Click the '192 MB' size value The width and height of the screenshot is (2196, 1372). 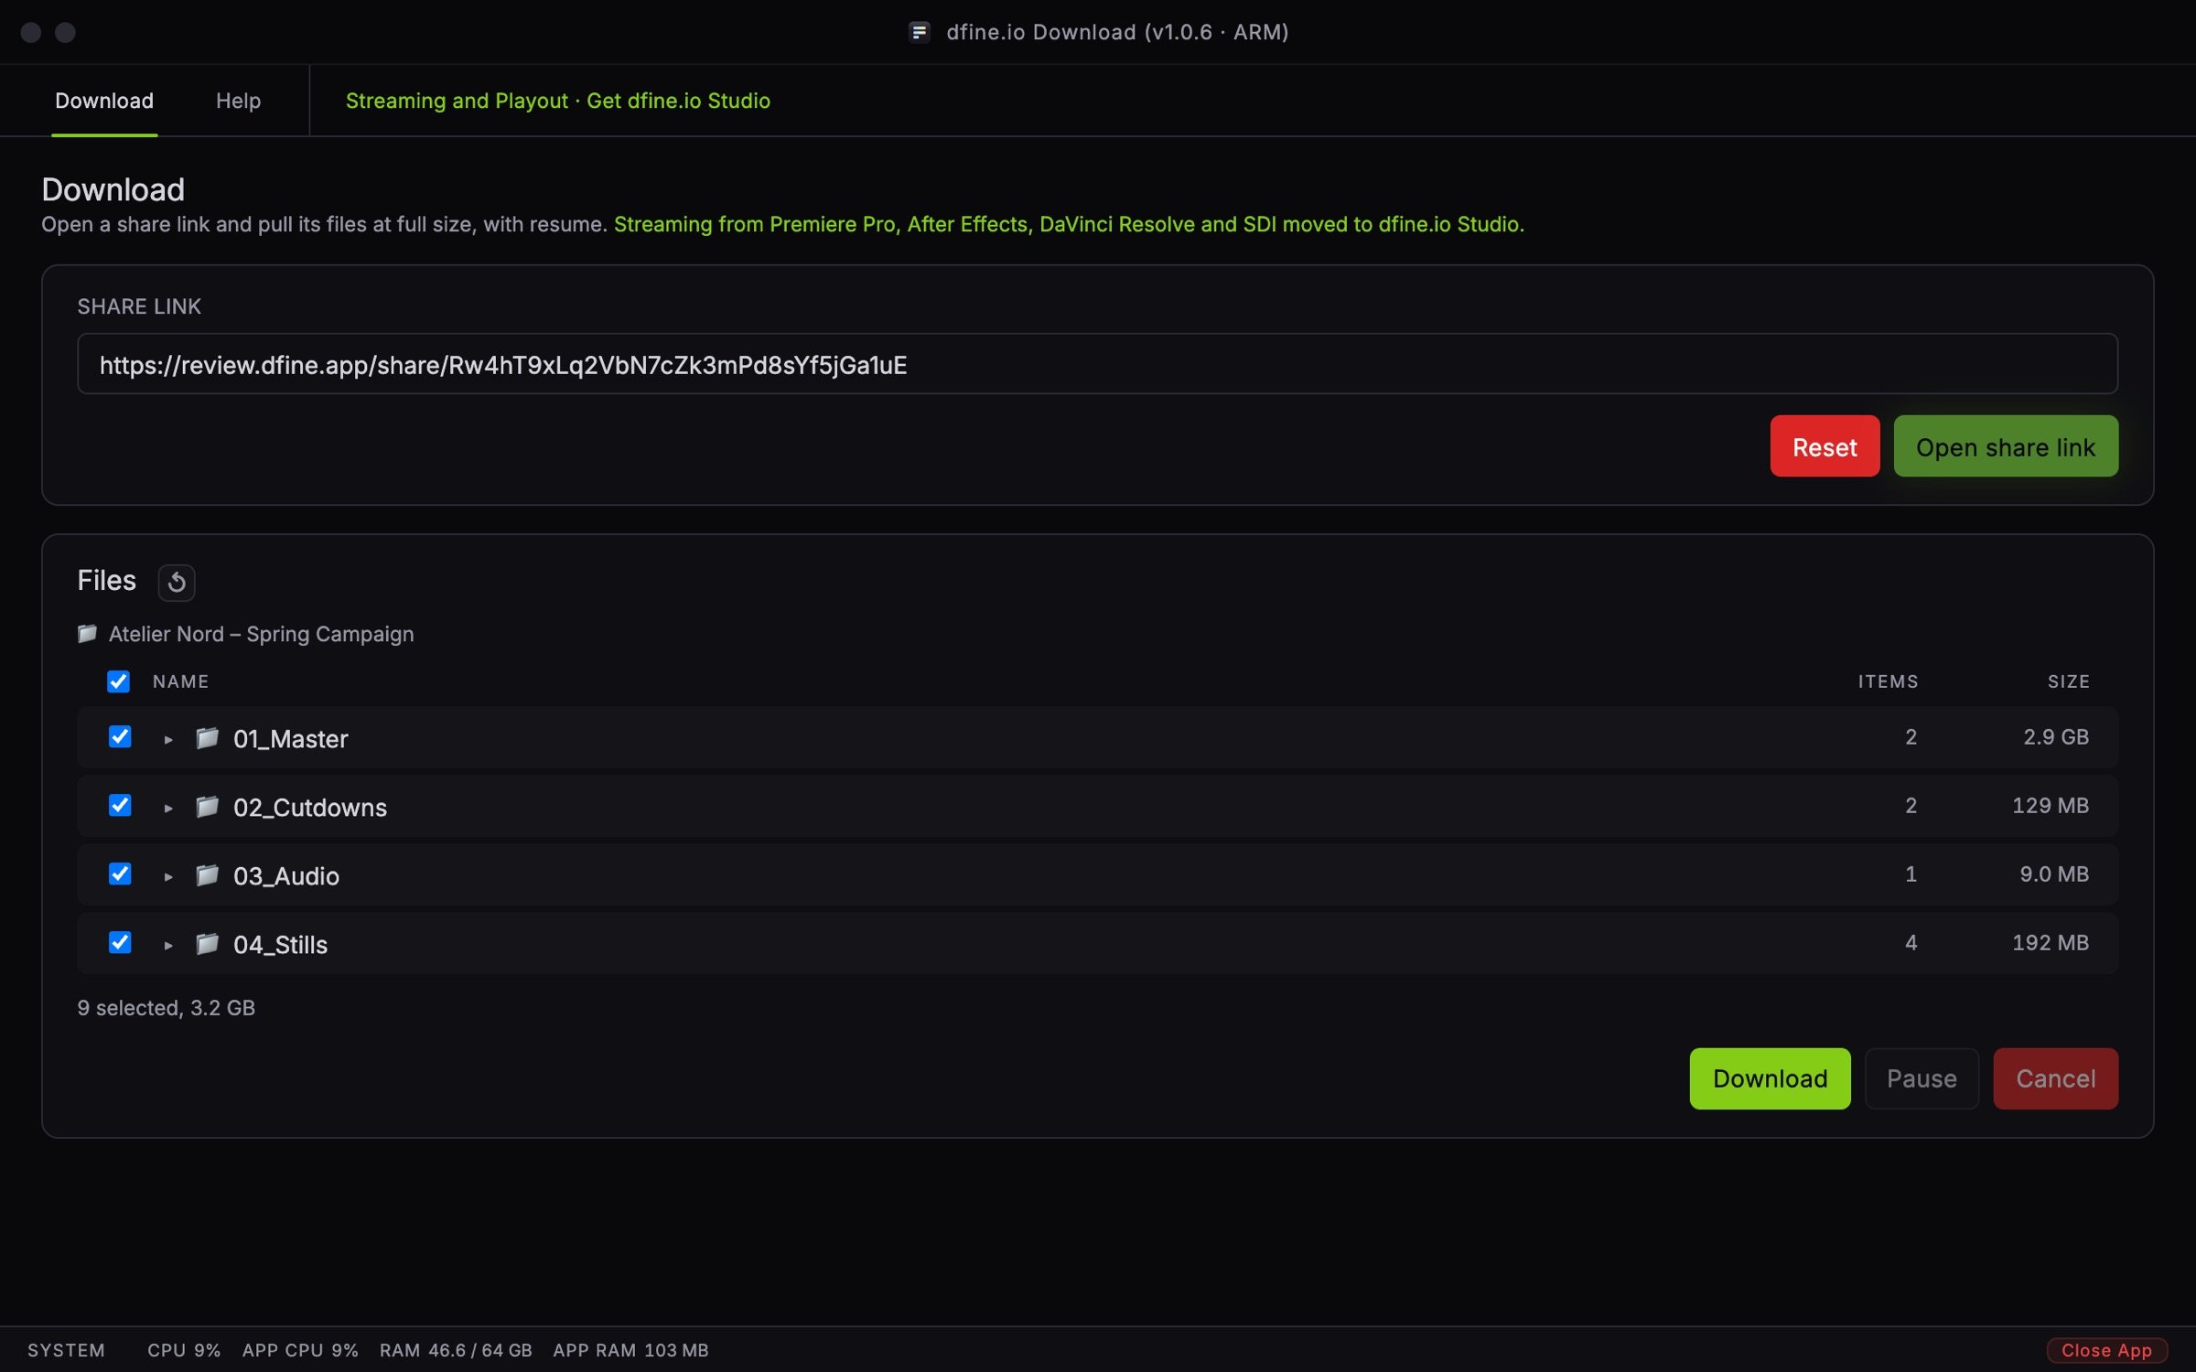point(2051,942)
